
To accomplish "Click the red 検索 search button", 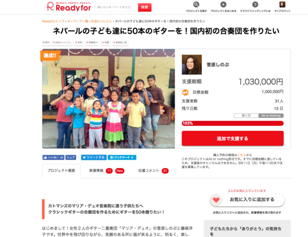I will 144,8.
